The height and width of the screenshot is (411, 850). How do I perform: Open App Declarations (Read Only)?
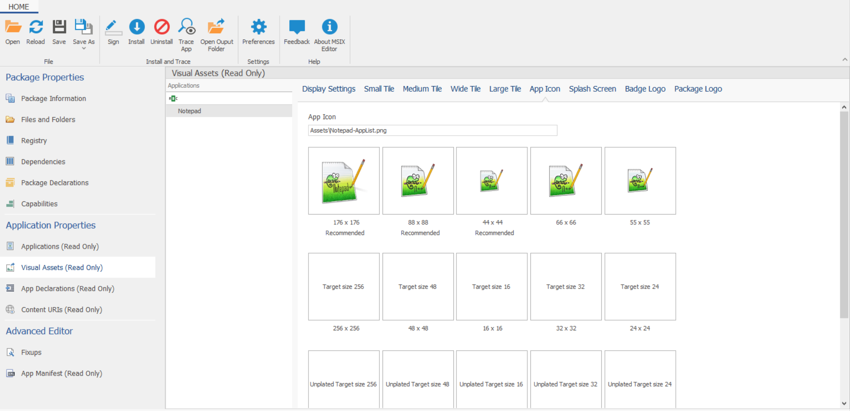(67, 288)
